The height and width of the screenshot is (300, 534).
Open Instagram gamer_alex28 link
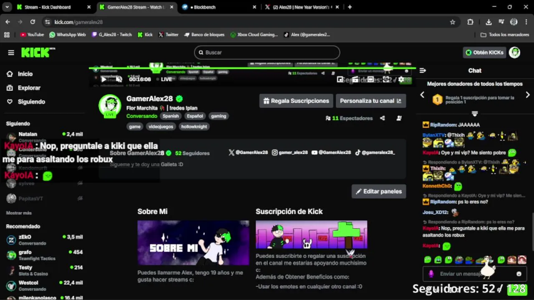tap(290, 152)
